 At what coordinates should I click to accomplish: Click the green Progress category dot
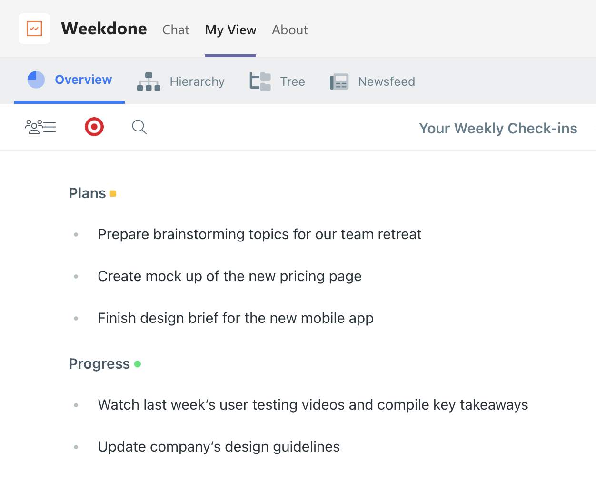(138, 364)
